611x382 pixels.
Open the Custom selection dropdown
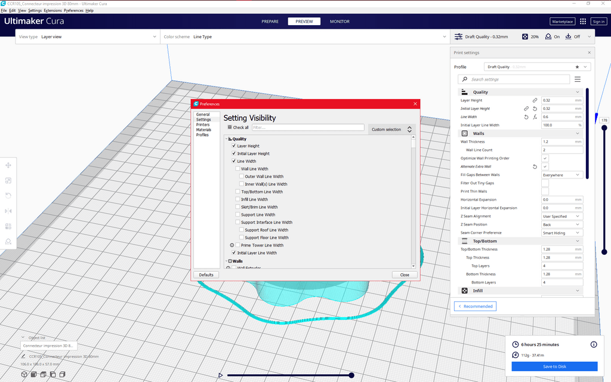391,130
